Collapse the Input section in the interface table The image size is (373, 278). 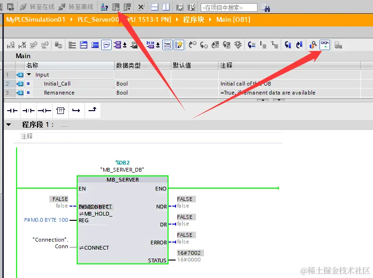(29, 74)
